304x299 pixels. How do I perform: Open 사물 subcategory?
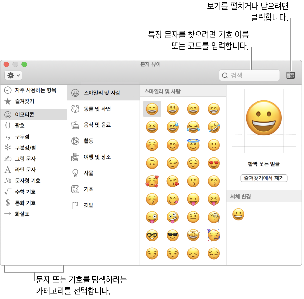click(x=103, y=173)
